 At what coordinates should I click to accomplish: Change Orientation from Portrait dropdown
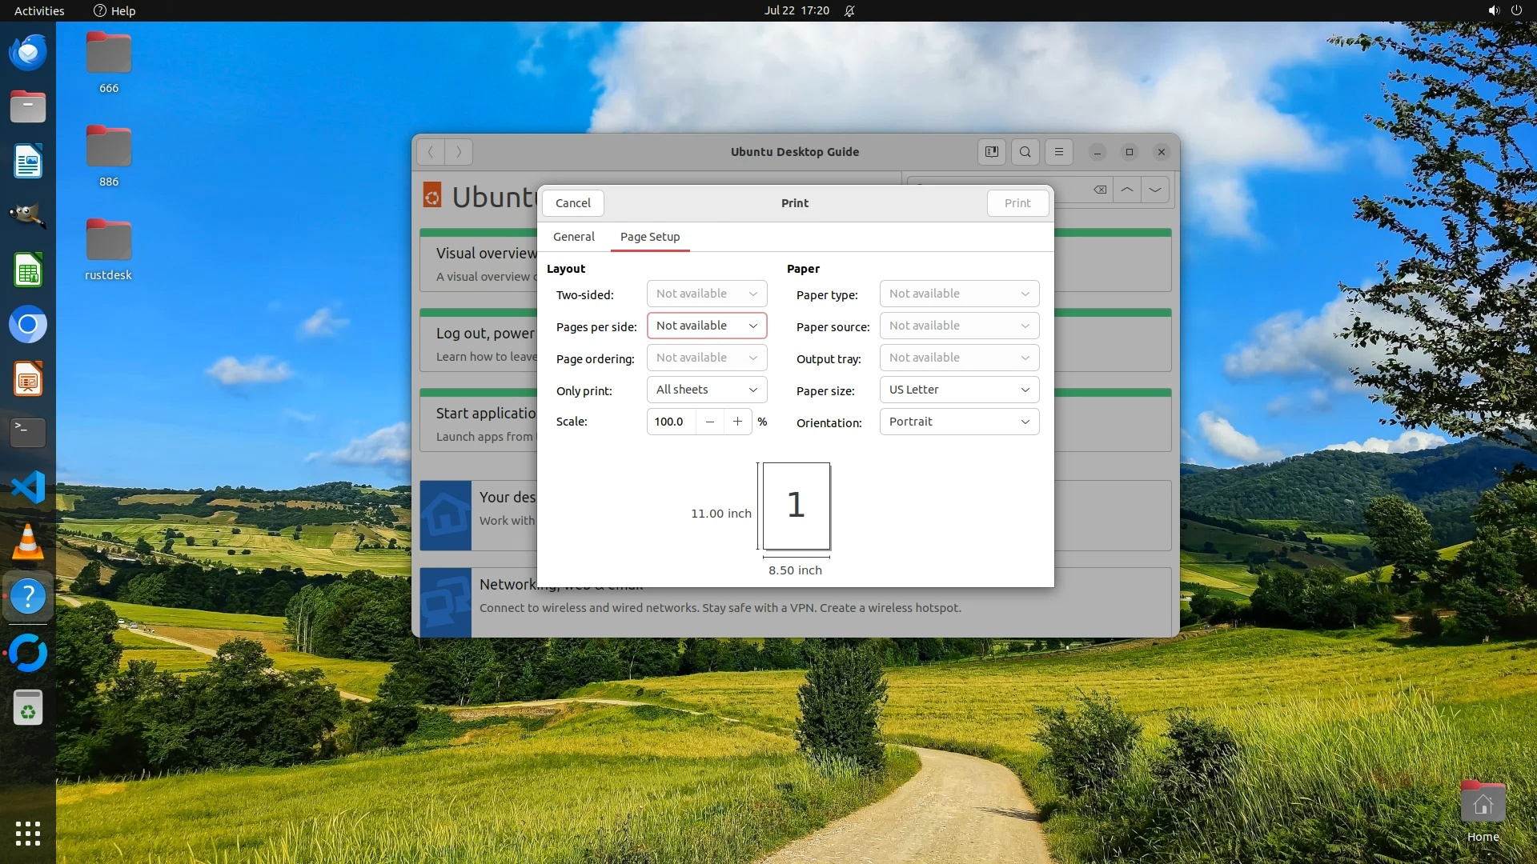click(958, 422)
